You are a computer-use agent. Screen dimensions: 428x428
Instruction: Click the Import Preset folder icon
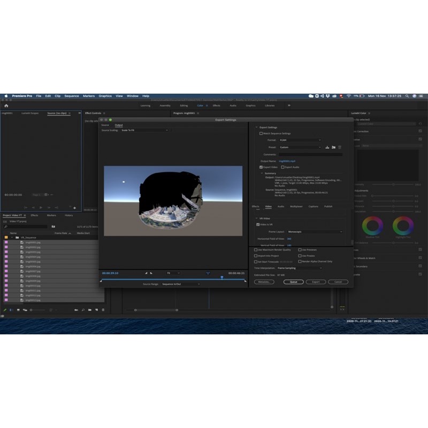[333, 147]
